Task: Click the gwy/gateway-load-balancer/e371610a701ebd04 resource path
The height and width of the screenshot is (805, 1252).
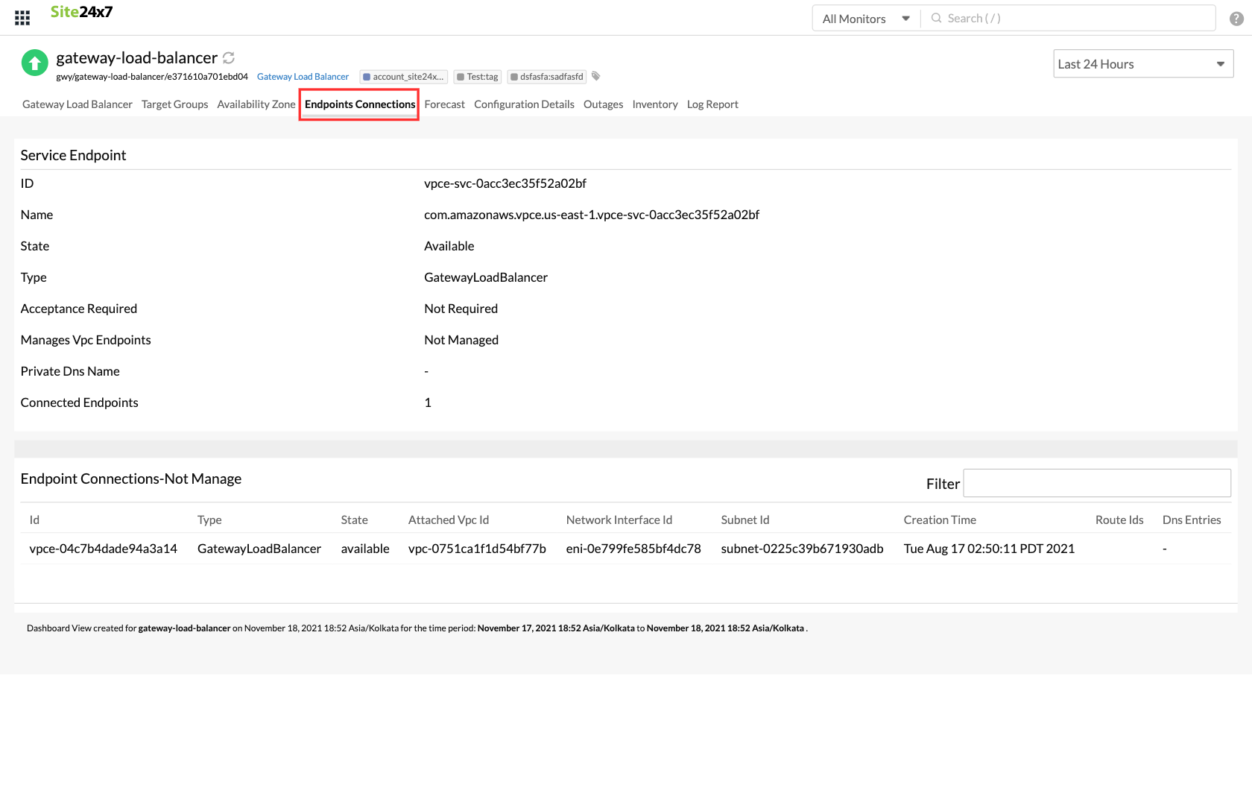Action: pos(152,77)
